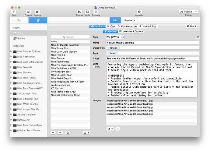Expand the Nike Dunk Ultra Modern resource folder
Image resolution: width=210 pixels, height=151 pixels.
(11, 62)
